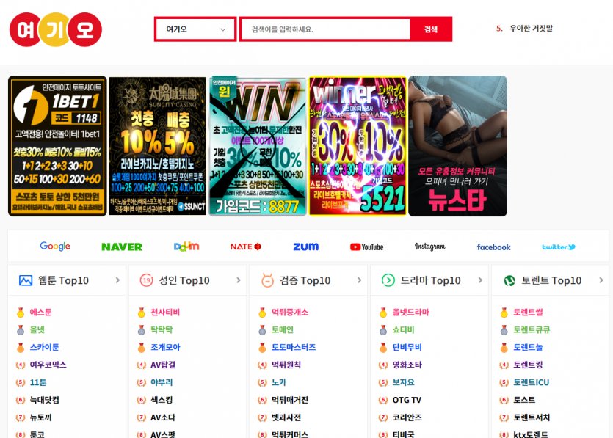Screen dimensions: 613x438
Task: Open the 먹튀매거진 link
Action: tap(290, 400)
